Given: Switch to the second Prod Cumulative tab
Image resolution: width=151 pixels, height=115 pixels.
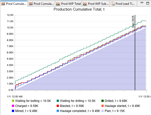Looking at the screenshot, I should tap(41, 4).
